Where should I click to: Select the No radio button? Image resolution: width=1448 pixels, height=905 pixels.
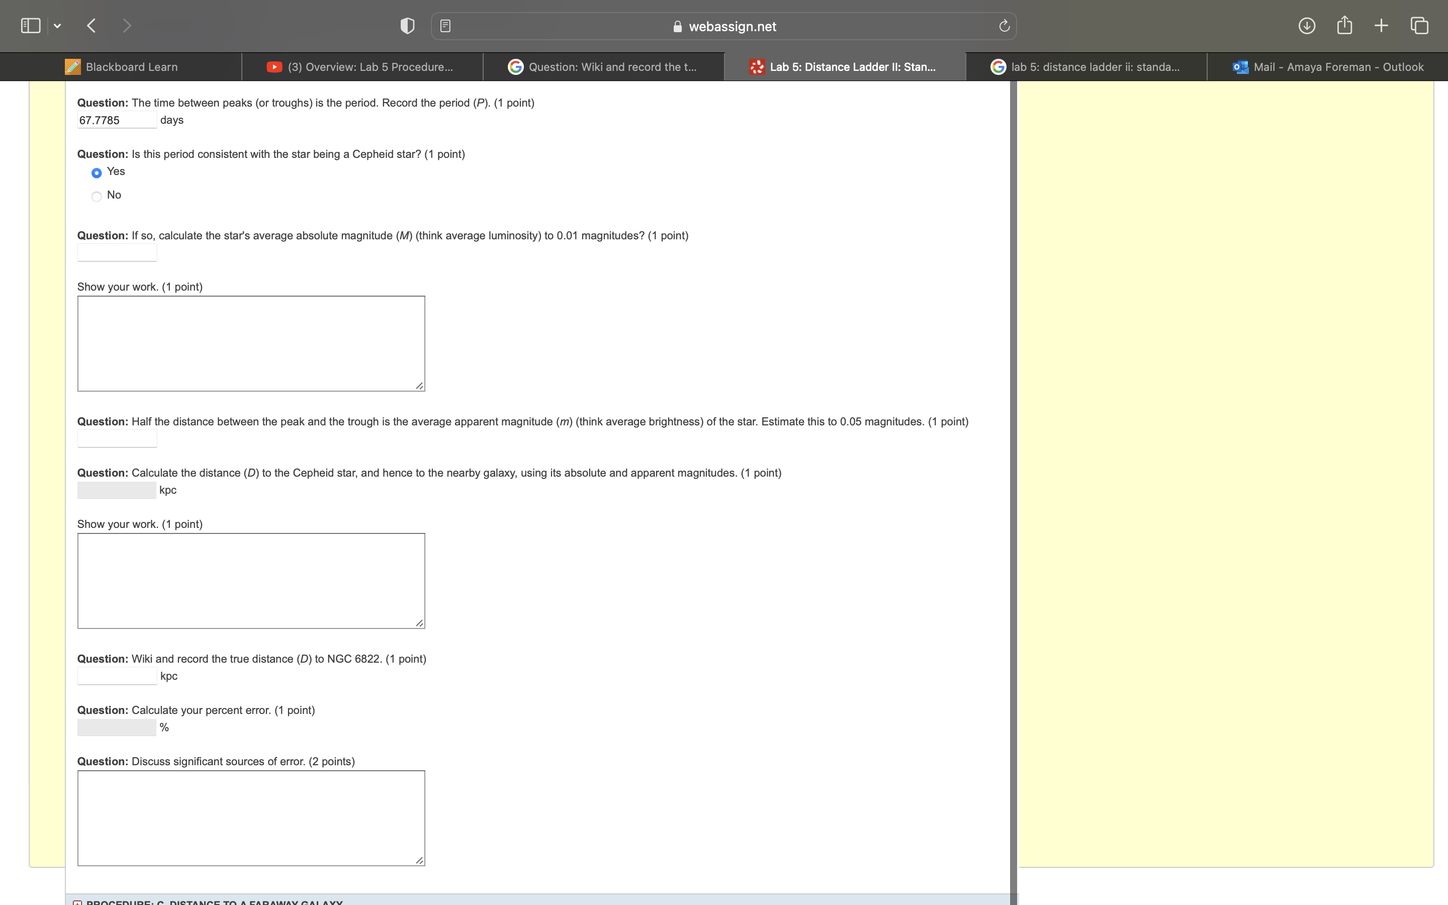[97, 196]
